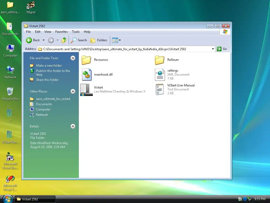Click the address path text field
The height and width of the screenshot is (203, 270).
124,49
